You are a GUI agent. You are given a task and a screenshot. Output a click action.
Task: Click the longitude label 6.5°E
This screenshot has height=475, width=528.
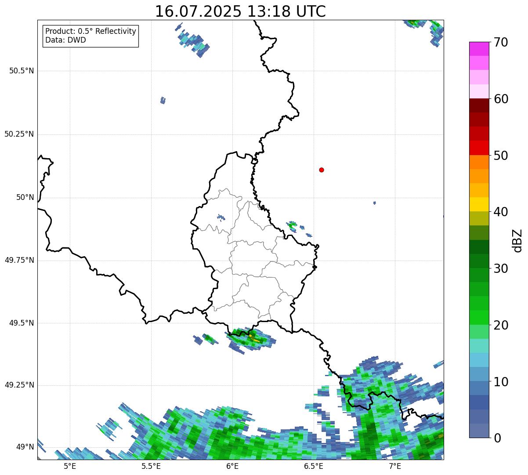(314, 466)
